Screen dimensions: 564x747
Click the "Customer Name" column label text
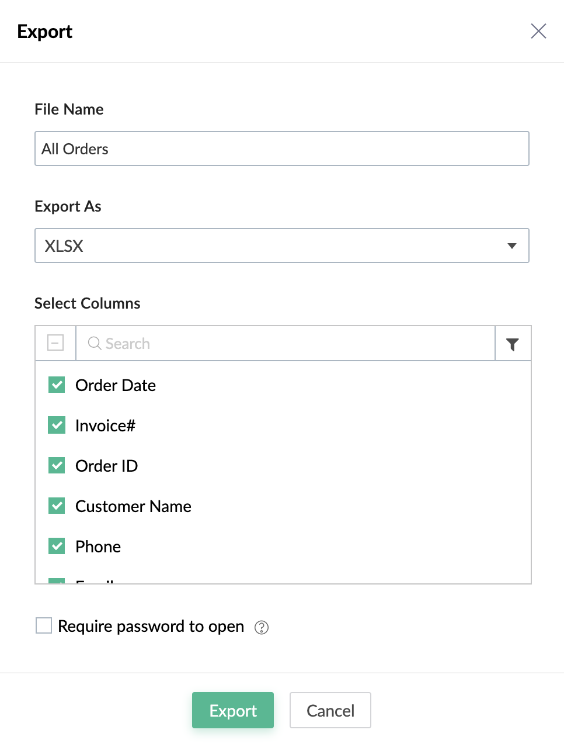(x=133, y=506)
